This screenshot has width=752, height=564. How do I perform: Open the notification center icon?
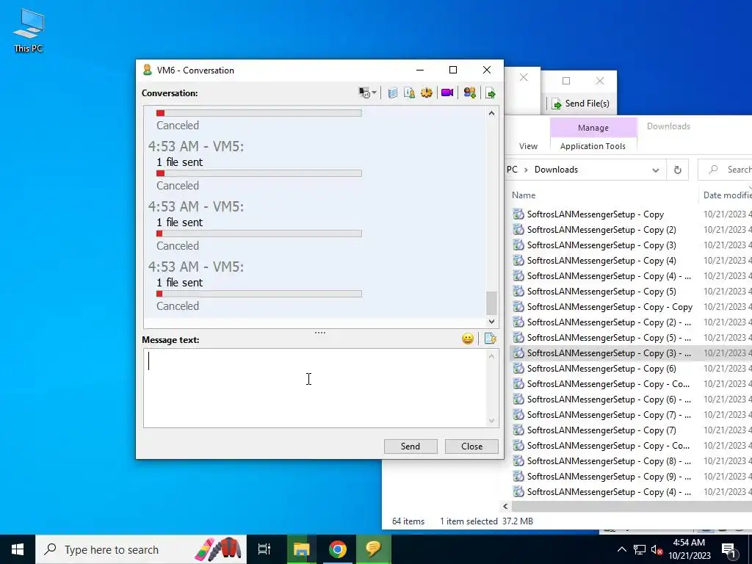[x=728, y=549]
